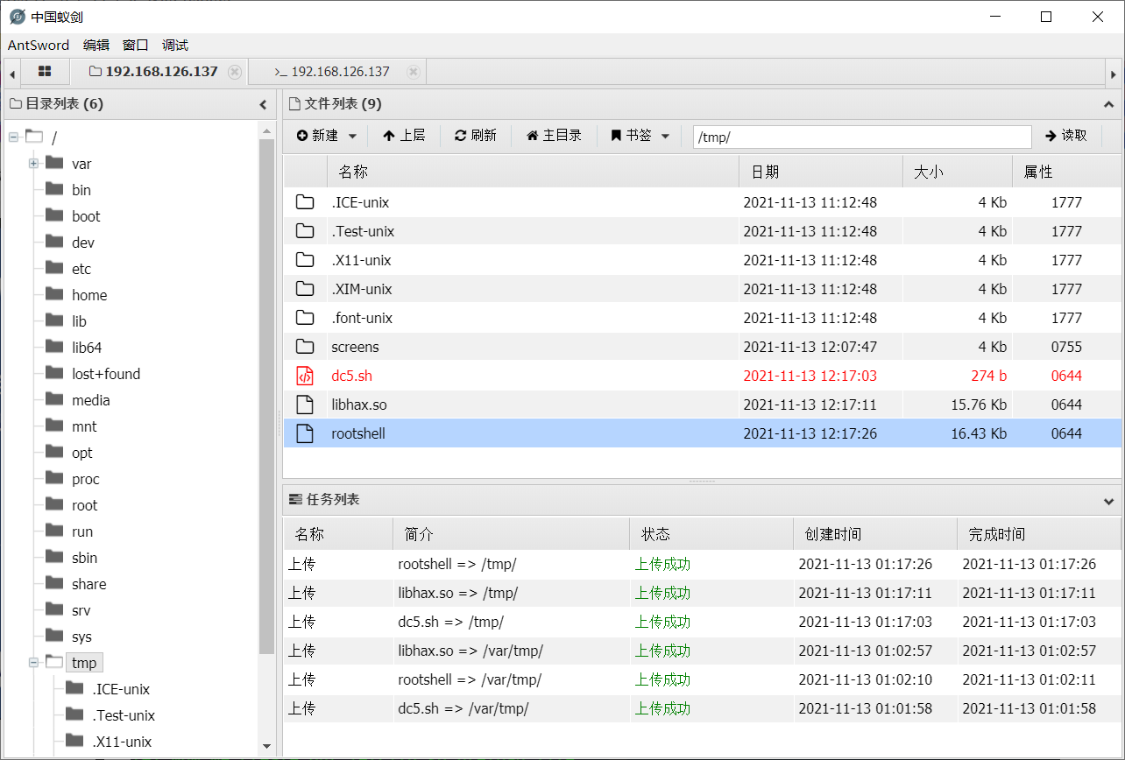1125x760 pixels.
Task: Click the mnt folder icon in tree
Action: click(54, 426)
